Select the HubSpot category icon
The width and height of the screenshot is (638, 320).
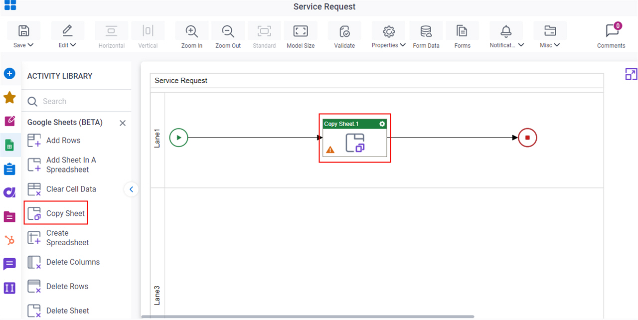click(9, 240)
